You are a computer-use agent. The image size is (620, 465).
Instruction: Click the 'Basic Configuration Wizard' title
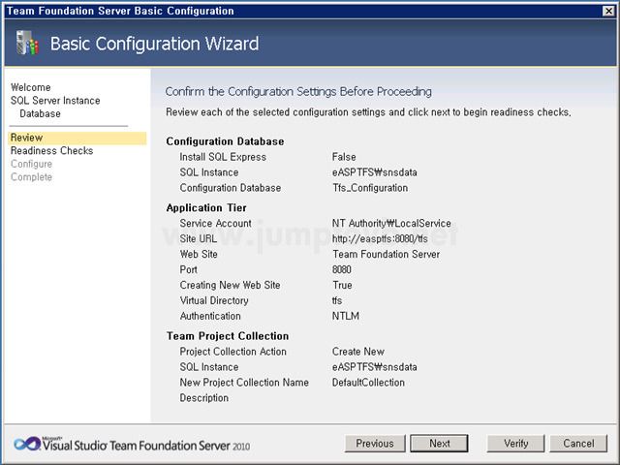154,44
